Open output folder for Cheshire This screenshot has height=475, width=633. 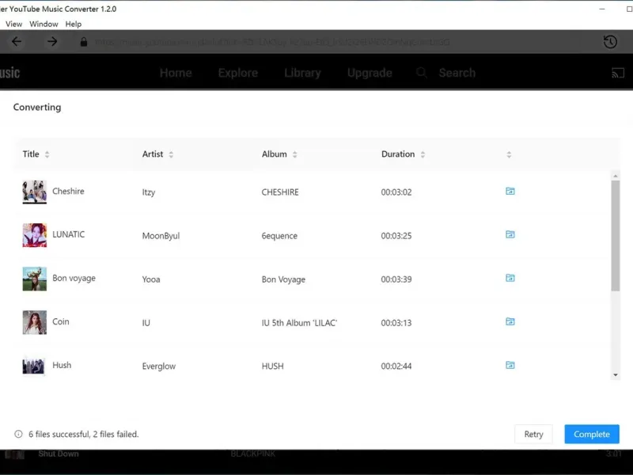pos(510,191)
